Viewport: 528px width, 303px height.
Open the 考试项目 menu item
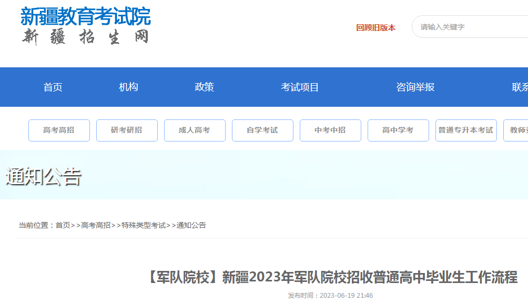(300, 87)
